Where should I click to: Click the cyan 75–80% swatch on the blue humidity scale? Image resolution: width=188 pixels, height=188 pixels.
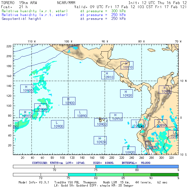click(x=116, y=166)
